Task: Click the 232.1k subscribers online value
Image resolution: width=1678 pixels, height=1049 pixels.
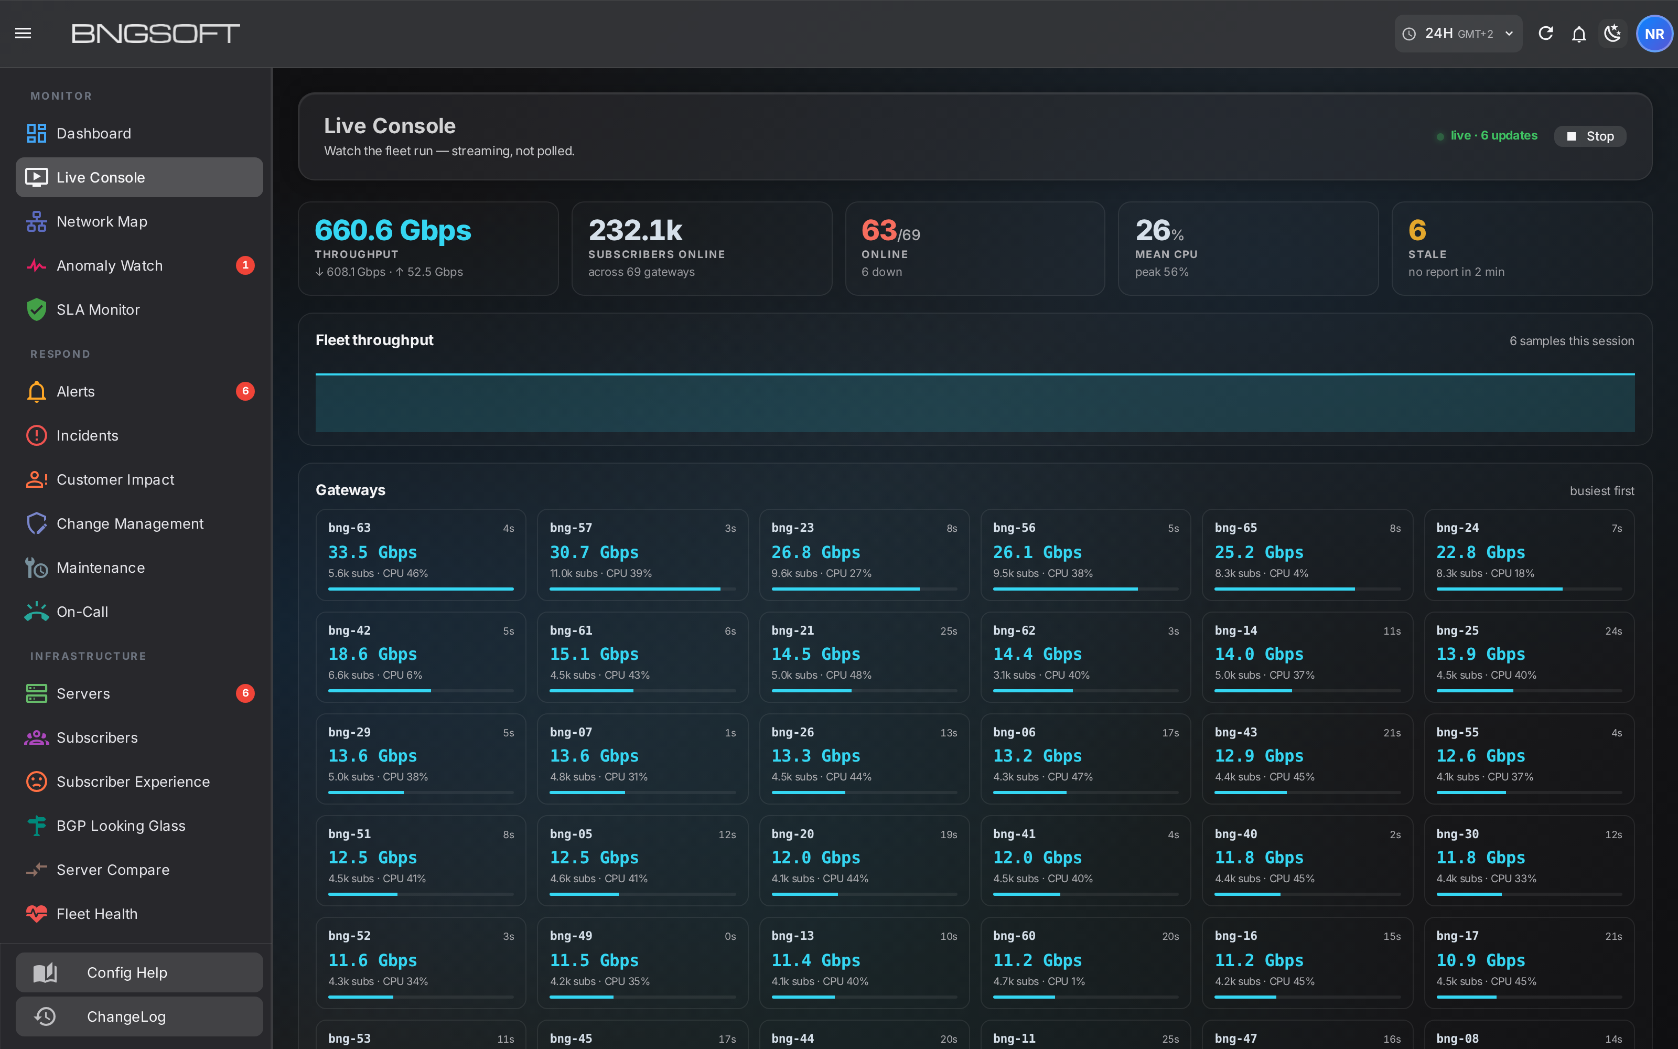Action: coord(635,230)
